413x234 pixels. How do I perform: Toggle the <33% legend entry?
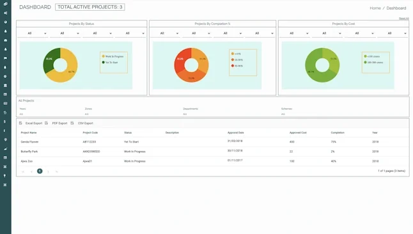(x=236, y=54)
